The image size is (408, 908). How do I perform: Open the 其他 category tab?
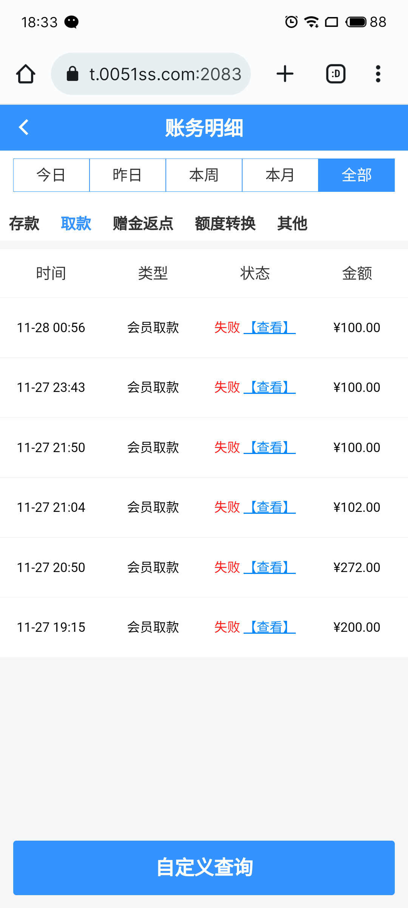(292, 224)
